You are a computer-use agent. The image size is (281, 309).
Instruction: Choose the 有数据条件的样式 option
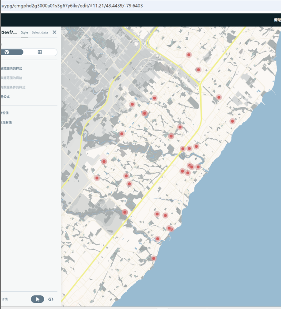point(13,87)
